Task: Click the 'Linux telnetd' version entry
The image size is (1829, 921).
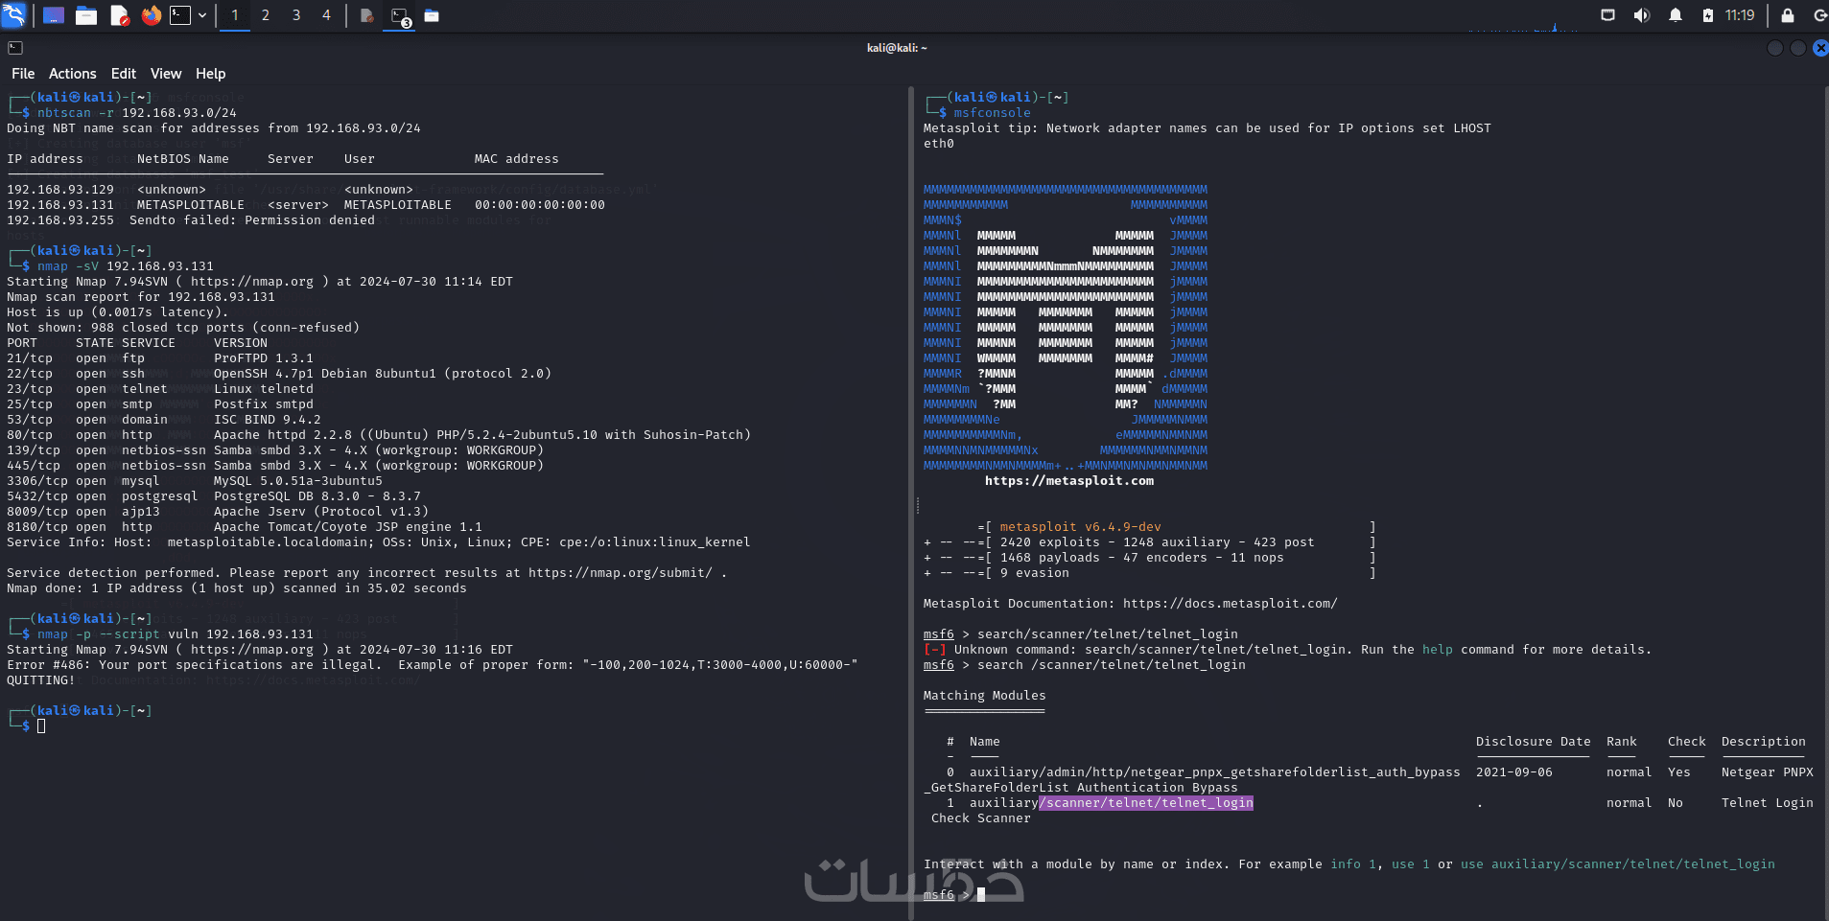Action: tap(264, 389)
